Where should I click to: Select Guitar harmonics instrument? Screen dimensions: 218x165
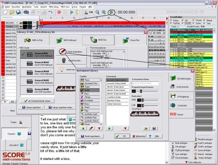pos(117,104)
